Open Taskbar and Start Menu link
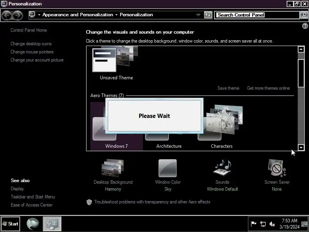 (x=33, y=197)
